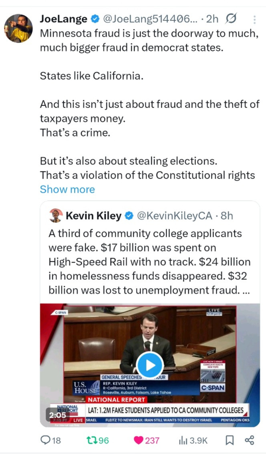Click the JoeLange display name
This screenshot has height=456, width=266.
[x=63, y=18]
